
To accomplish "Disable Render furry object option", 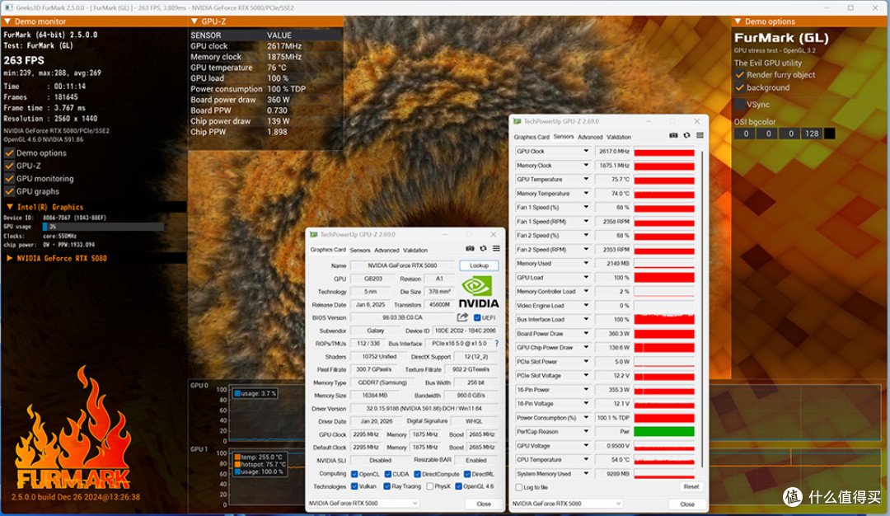I will (739, 74).
